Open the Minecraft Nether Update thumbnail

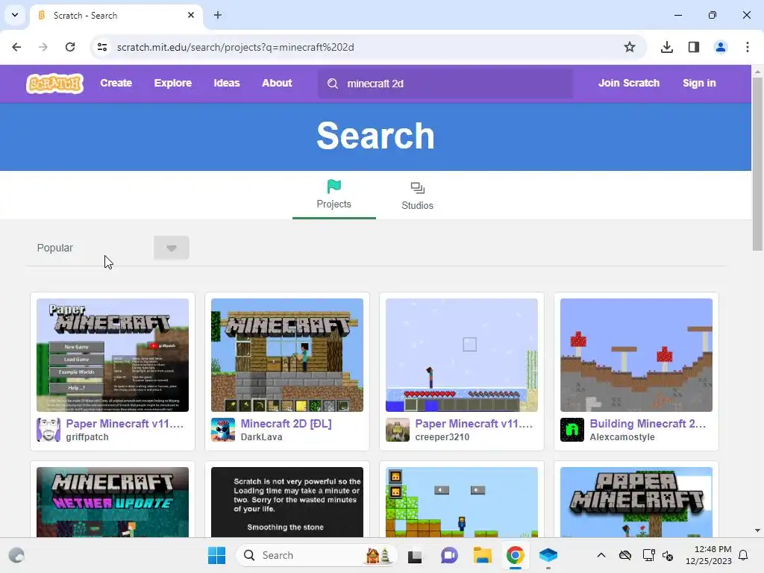point(113,502)
